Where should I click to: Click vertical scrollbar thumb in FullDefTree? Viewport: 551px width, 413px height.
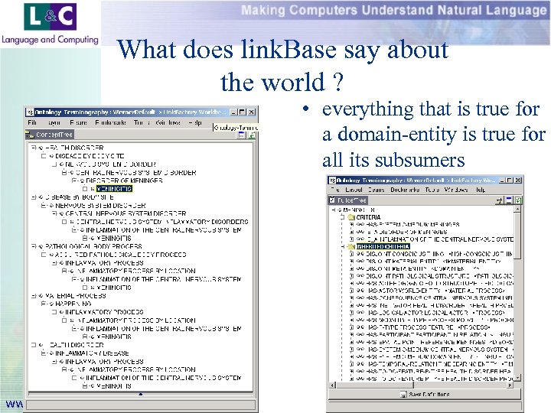517,236
